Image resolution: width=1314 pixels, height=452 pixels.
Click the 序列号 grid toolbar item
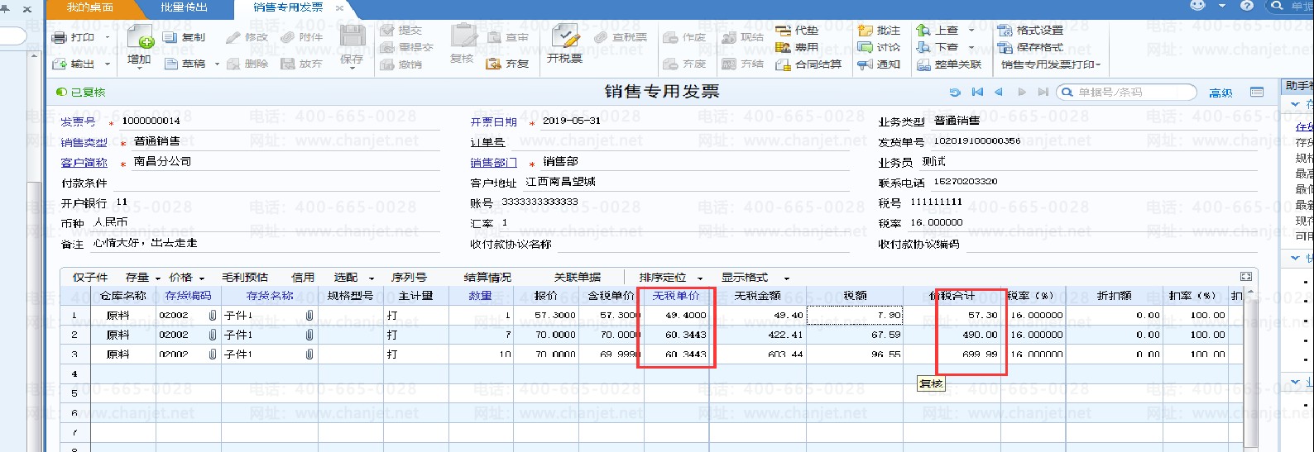409,278
